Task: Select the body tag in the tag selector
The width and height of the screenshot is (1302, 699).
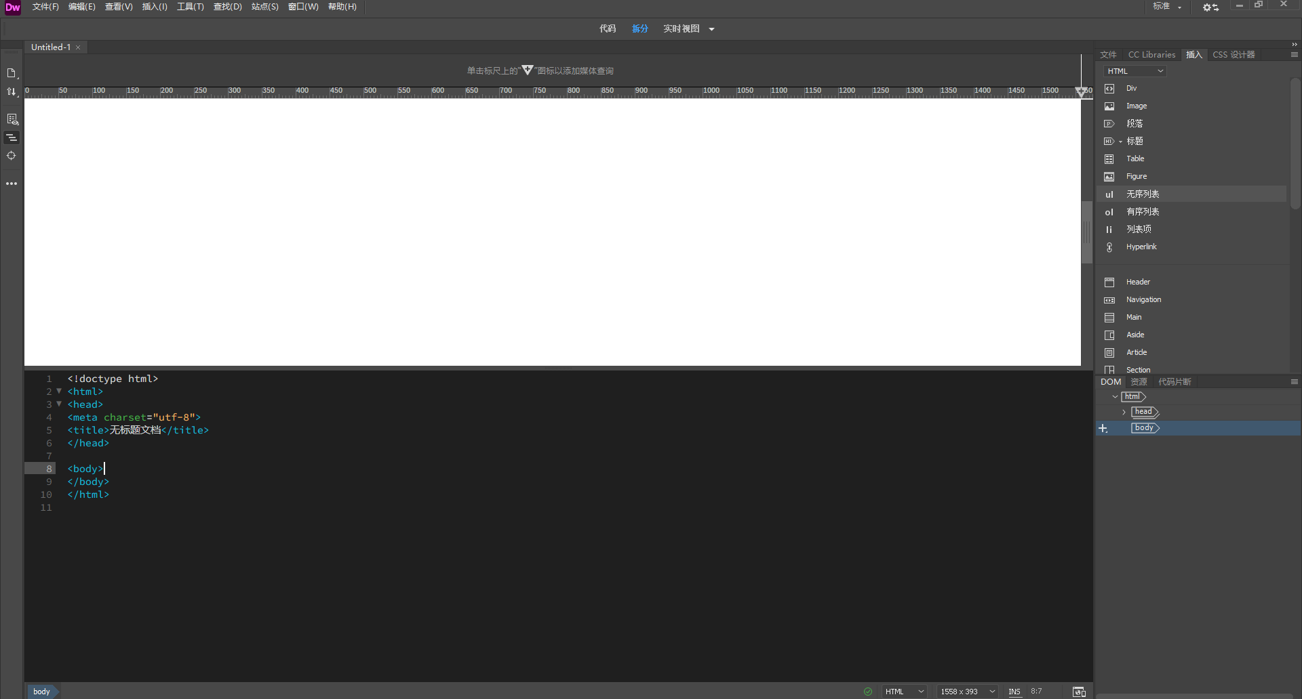Action: coord(41,692)
